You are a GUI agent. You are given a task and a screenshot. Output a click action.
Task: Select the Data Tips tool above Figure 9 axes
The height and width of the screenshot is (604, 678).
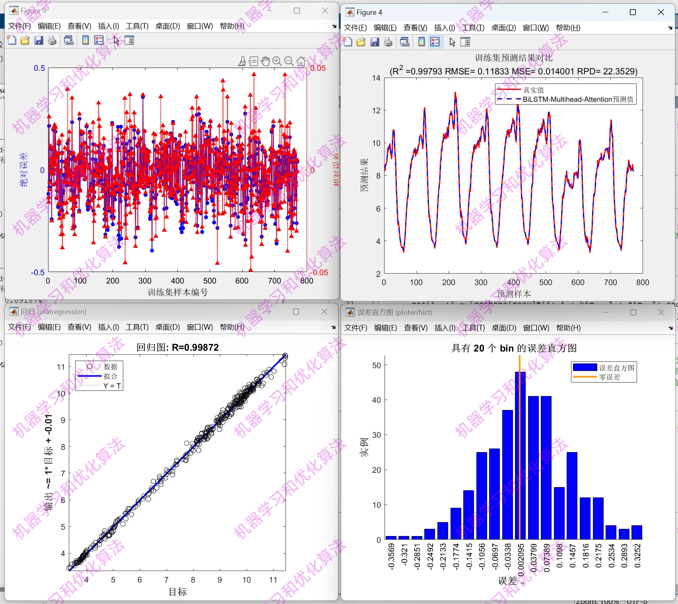coord(254,61)
